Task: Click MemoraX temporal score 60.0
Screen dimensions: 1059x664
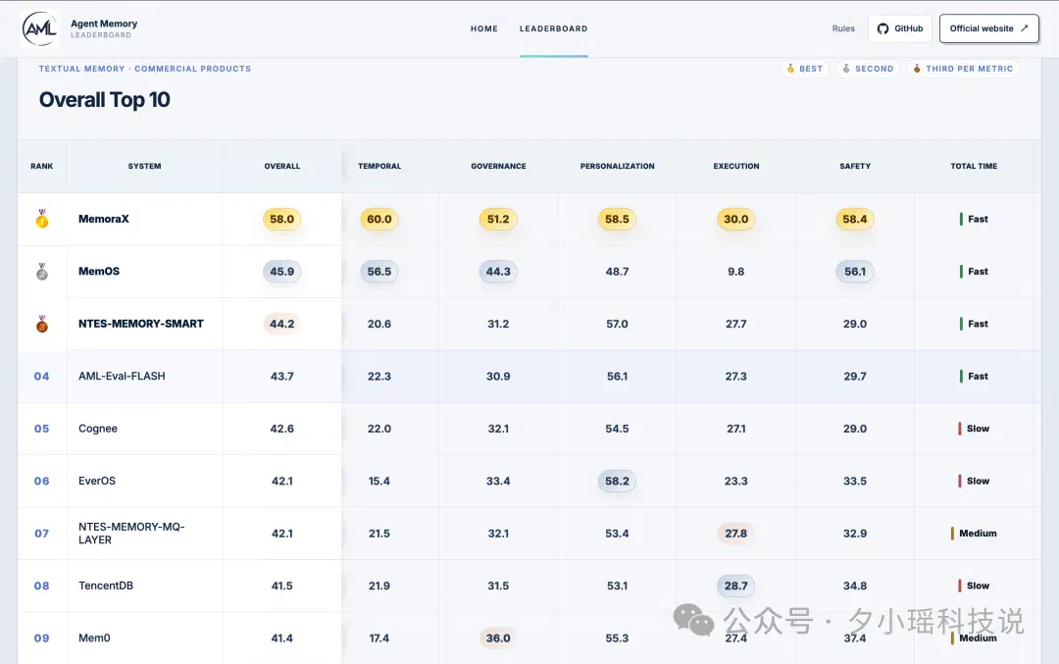Action: click(x=378, y=219)
